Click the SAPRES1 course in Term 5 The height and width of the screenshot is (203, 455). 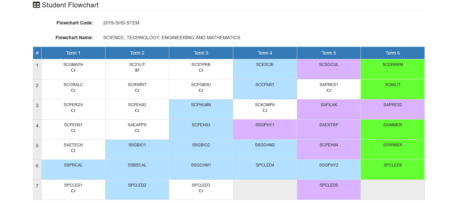[329, 89]
